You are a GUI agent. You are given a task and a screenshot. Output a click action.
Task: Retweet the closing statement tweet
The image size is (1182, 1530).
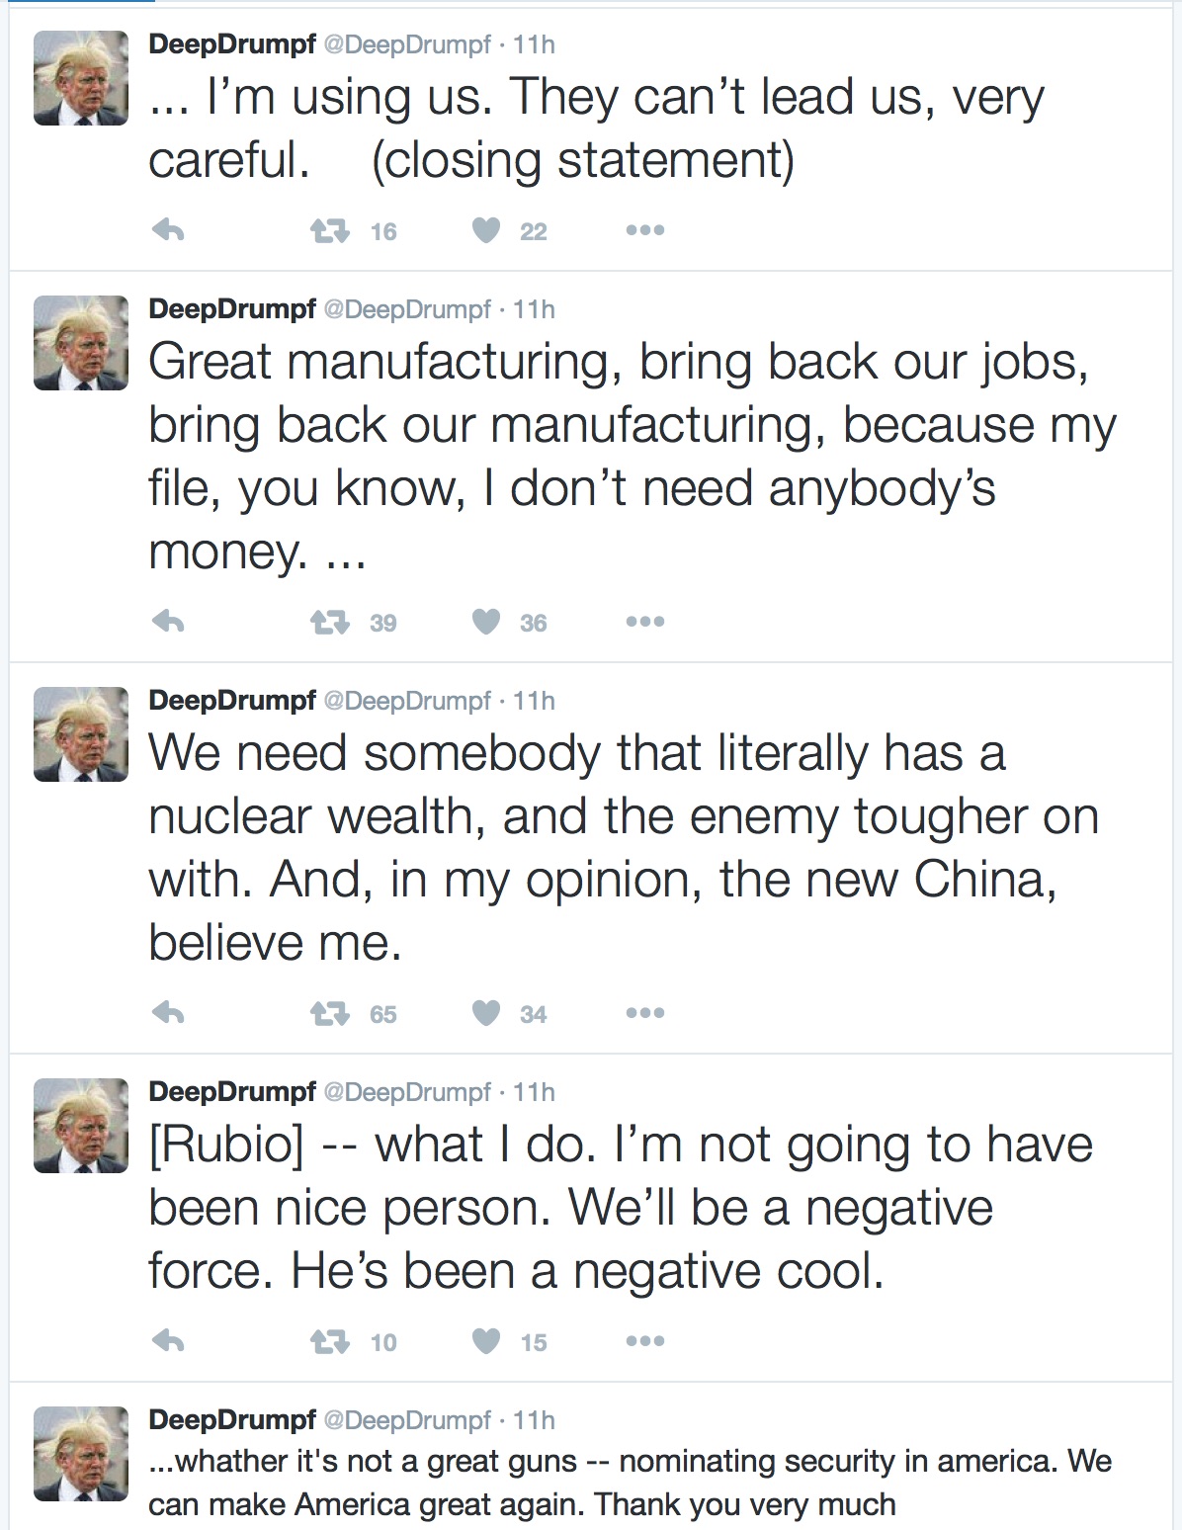coord(330,231)
